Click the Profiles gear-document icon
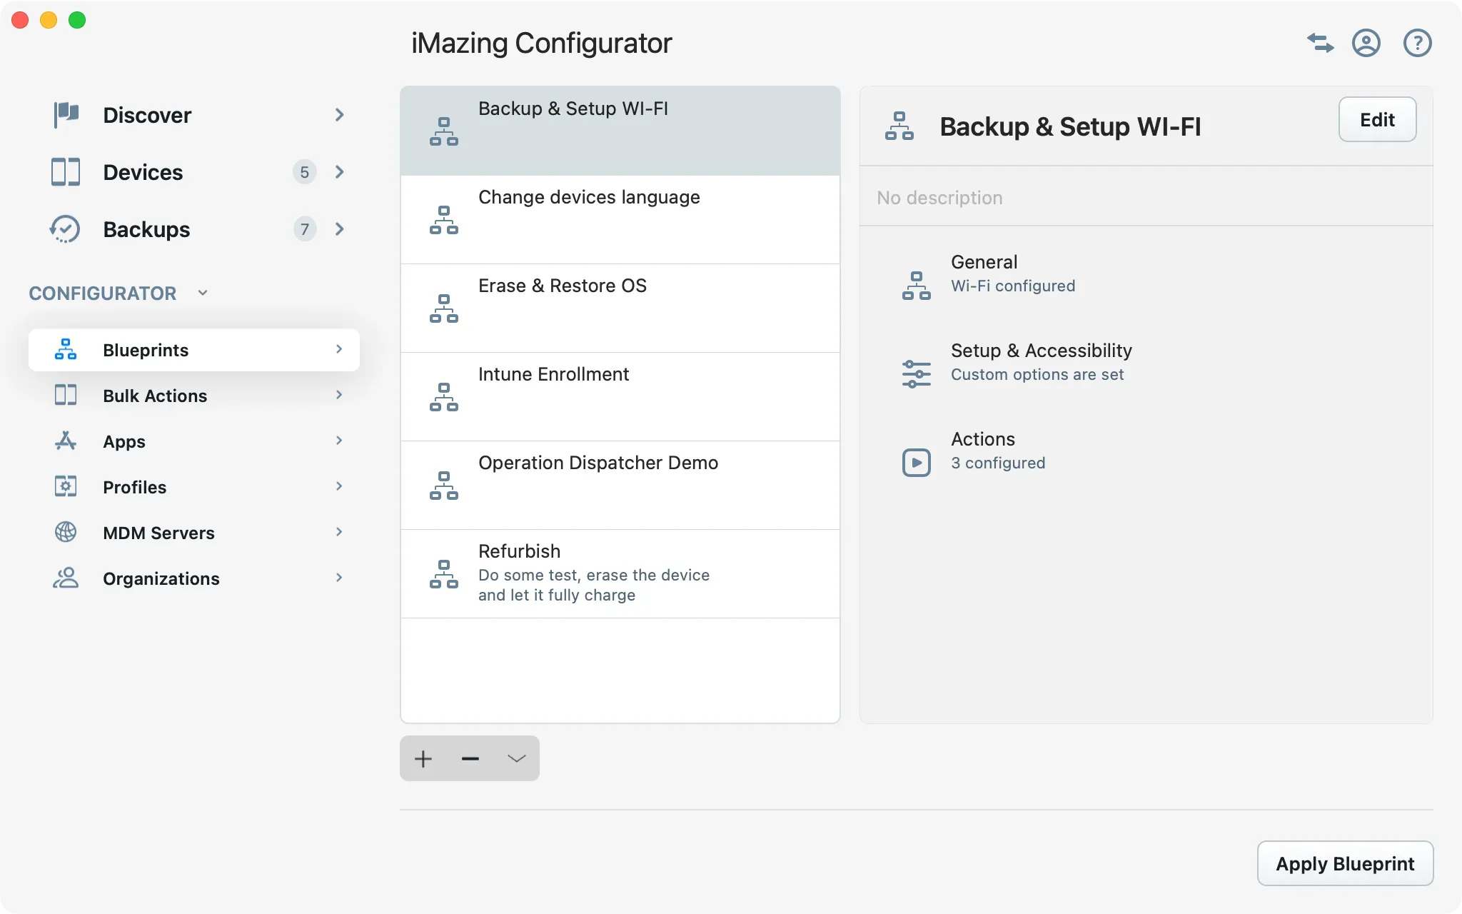The image size is (1462, 914). click(x=65, y=486)
